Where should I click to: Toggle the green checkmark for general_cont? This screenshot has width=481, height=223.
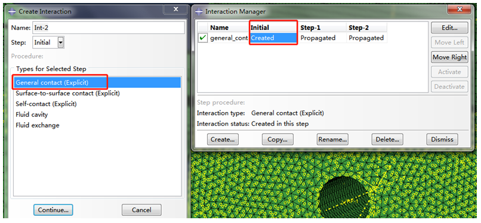202,38
